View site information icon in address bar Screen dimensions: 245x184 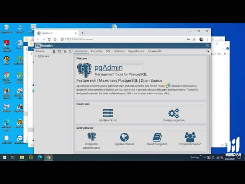62,39
